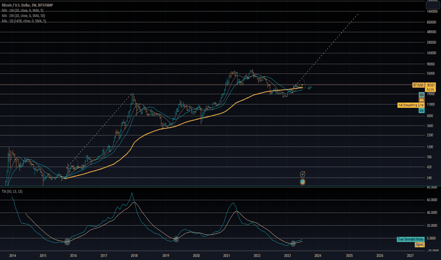Viewport: 441px width, 260px height.
Task: Click the 3600 price axis label
Action: tap(430, 126)
